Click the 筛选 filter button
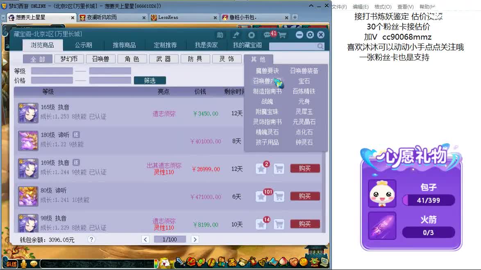The width and height of the screenshot is (481, 270). pos(150,81)
